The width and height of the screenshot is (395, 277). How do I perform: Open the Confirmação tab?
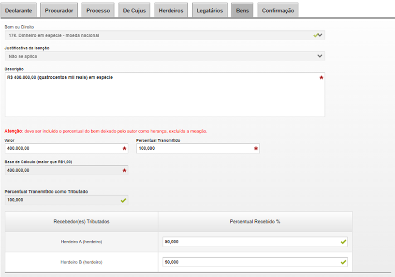(x=278, y=10)
